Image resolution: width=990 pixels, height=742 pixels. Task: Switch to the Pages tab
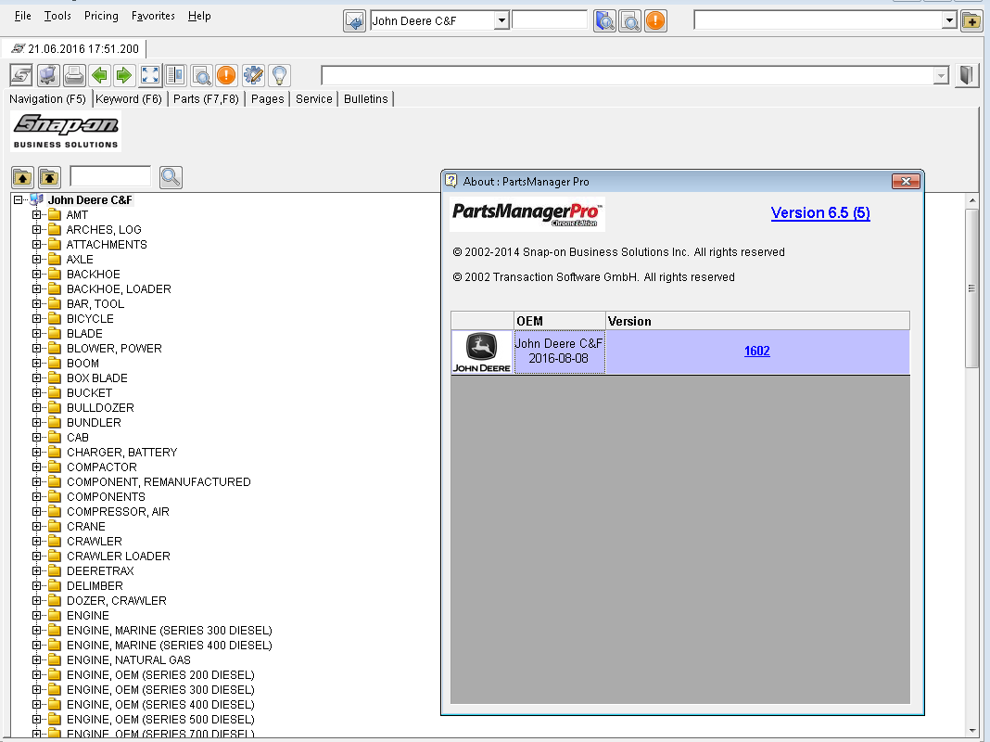click(268, 98)
